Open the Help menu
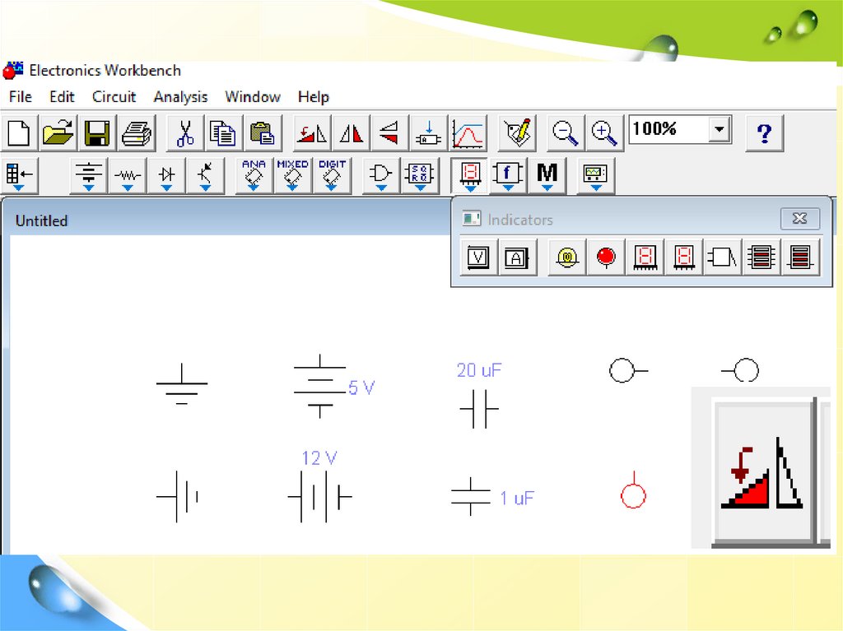 (314, 97)
